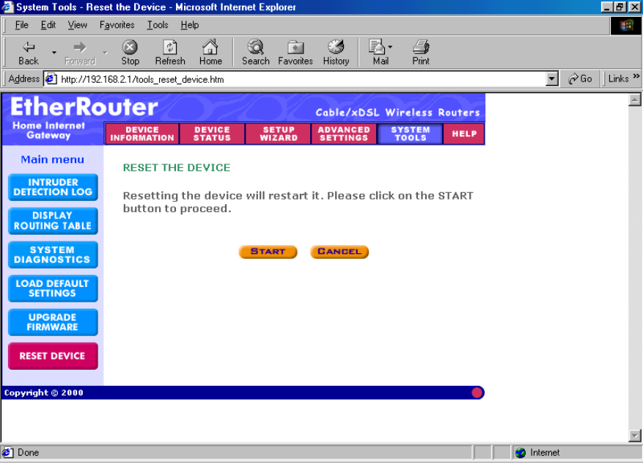Go back with the Back arrow icon

[x=29, y=47]
